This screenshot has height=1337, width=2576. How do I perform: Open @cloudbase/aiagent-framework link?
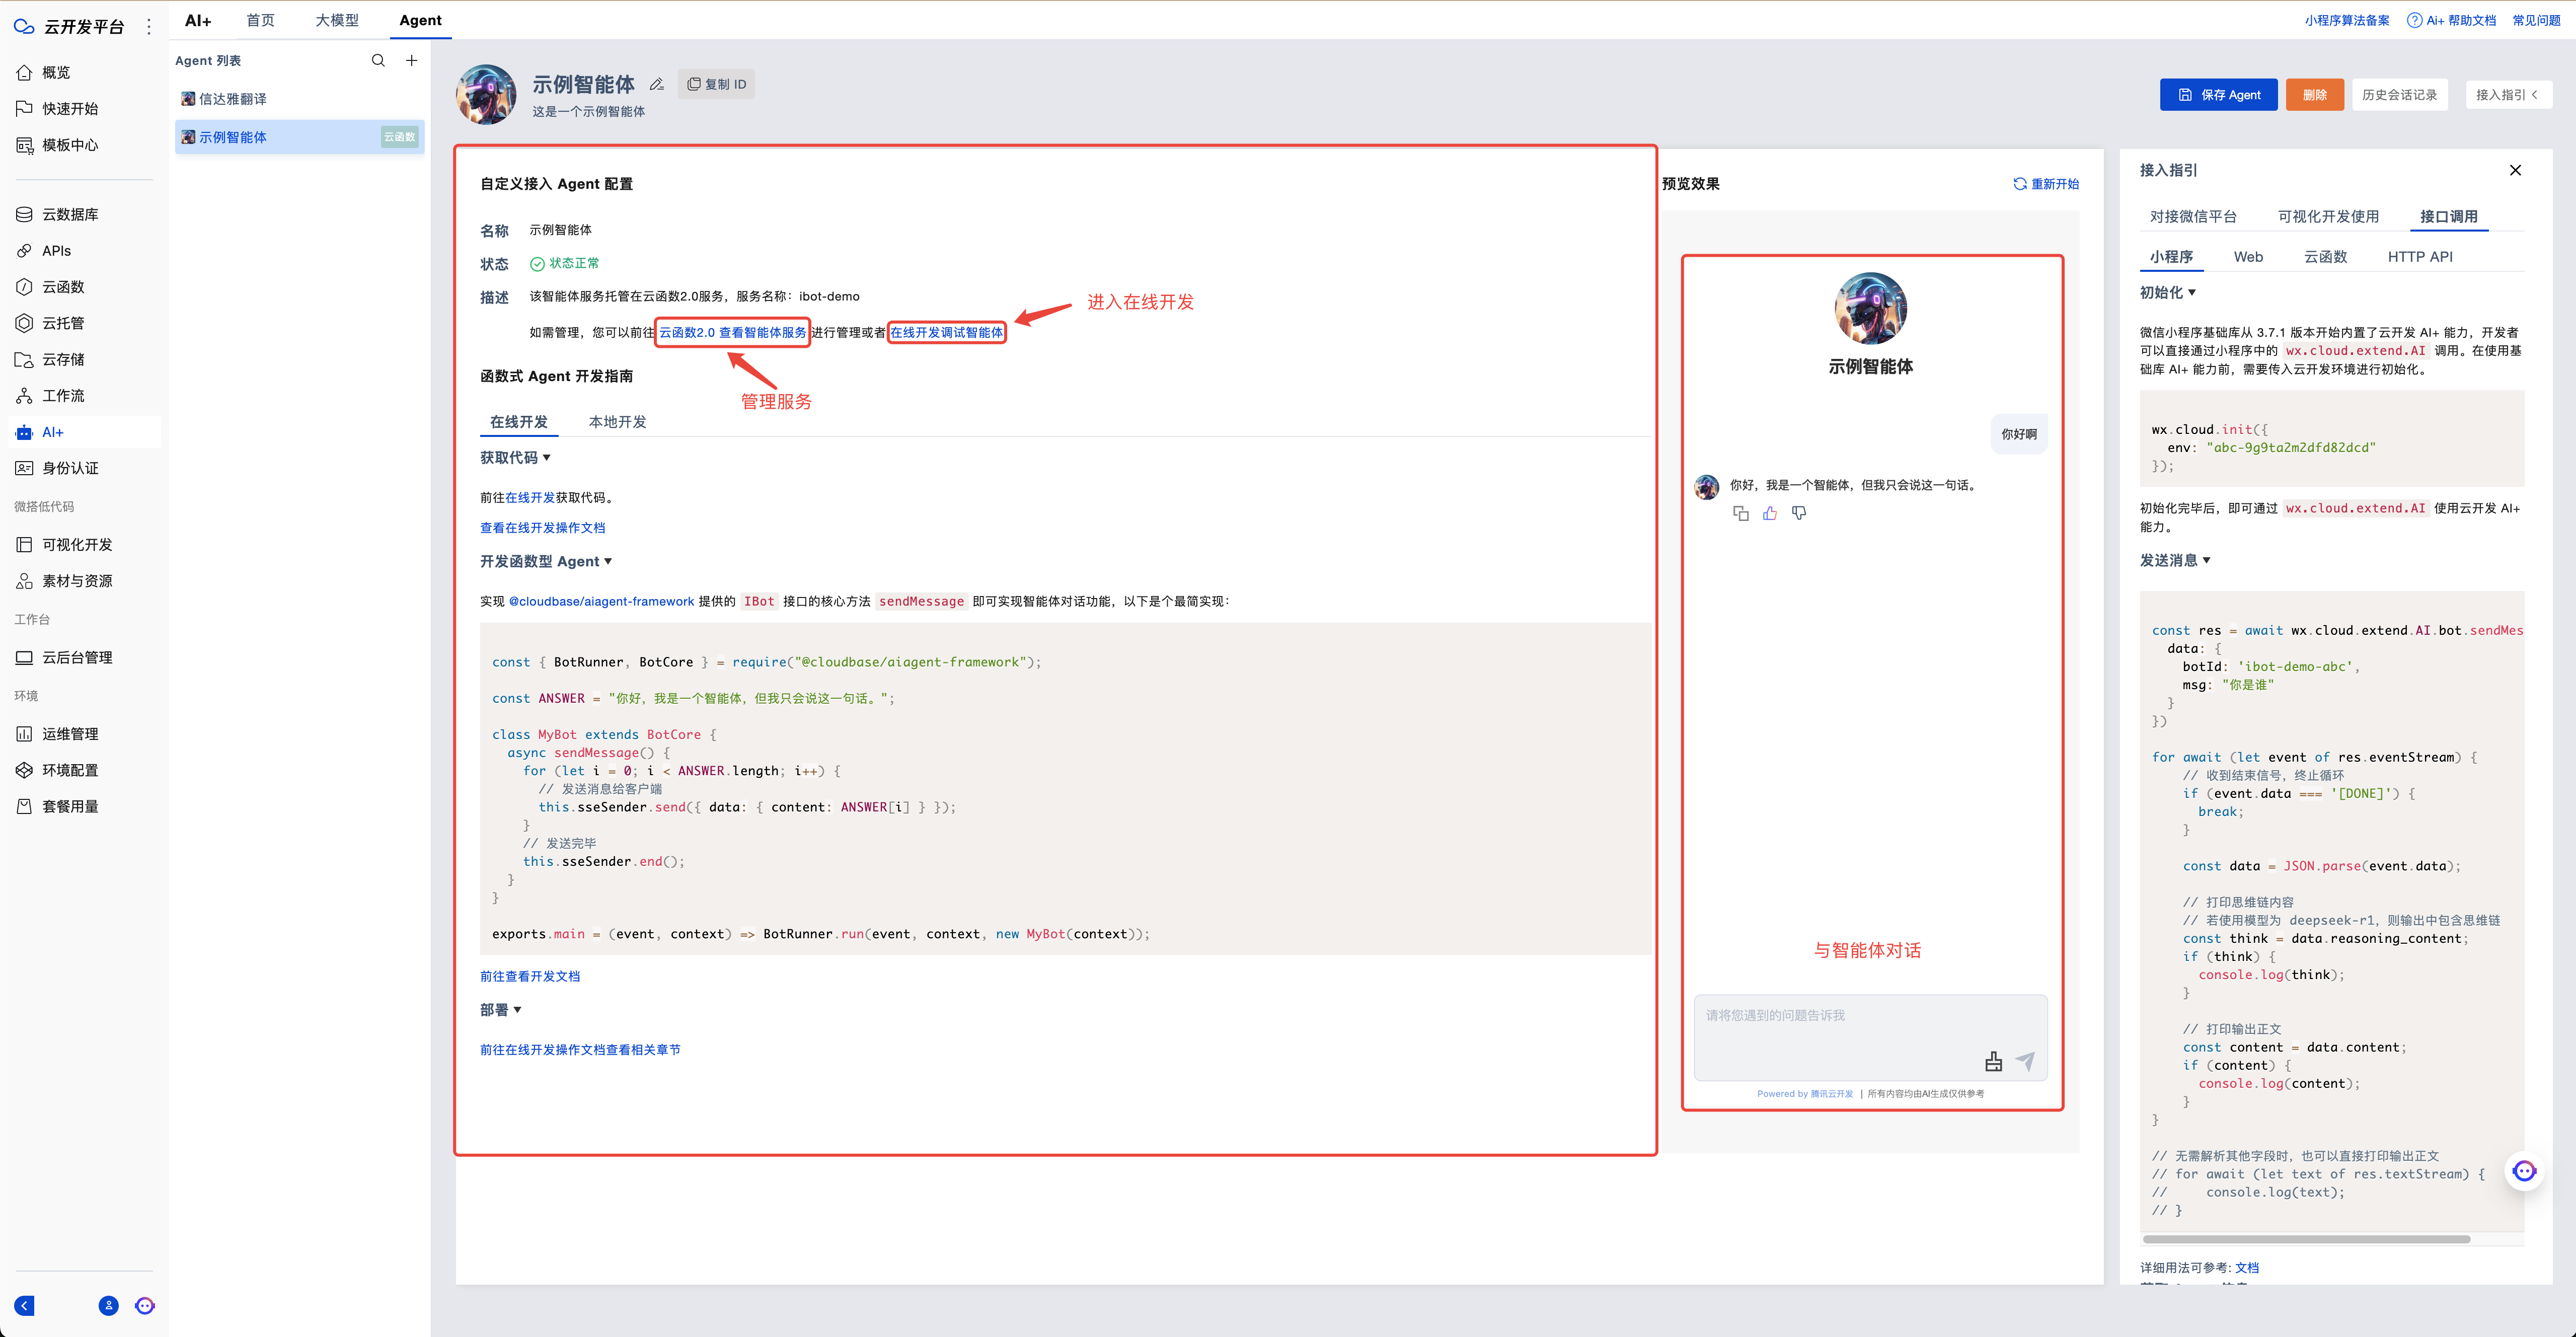tap(601, 601)
